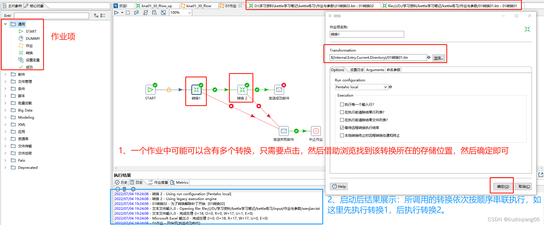Open log settings gear icon
Screen dimensions: 544x225
[133, 189]
